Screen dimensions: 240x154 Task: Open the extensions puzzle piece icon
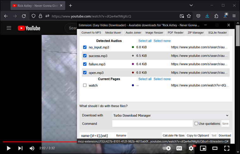216,16
